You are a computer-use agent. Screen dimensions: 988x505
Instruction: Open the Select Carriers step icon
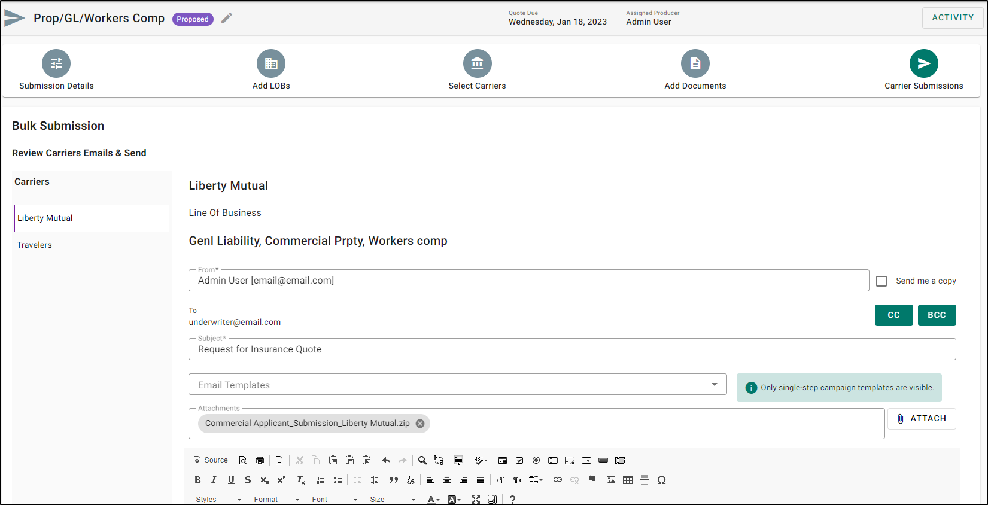point(478,63)
